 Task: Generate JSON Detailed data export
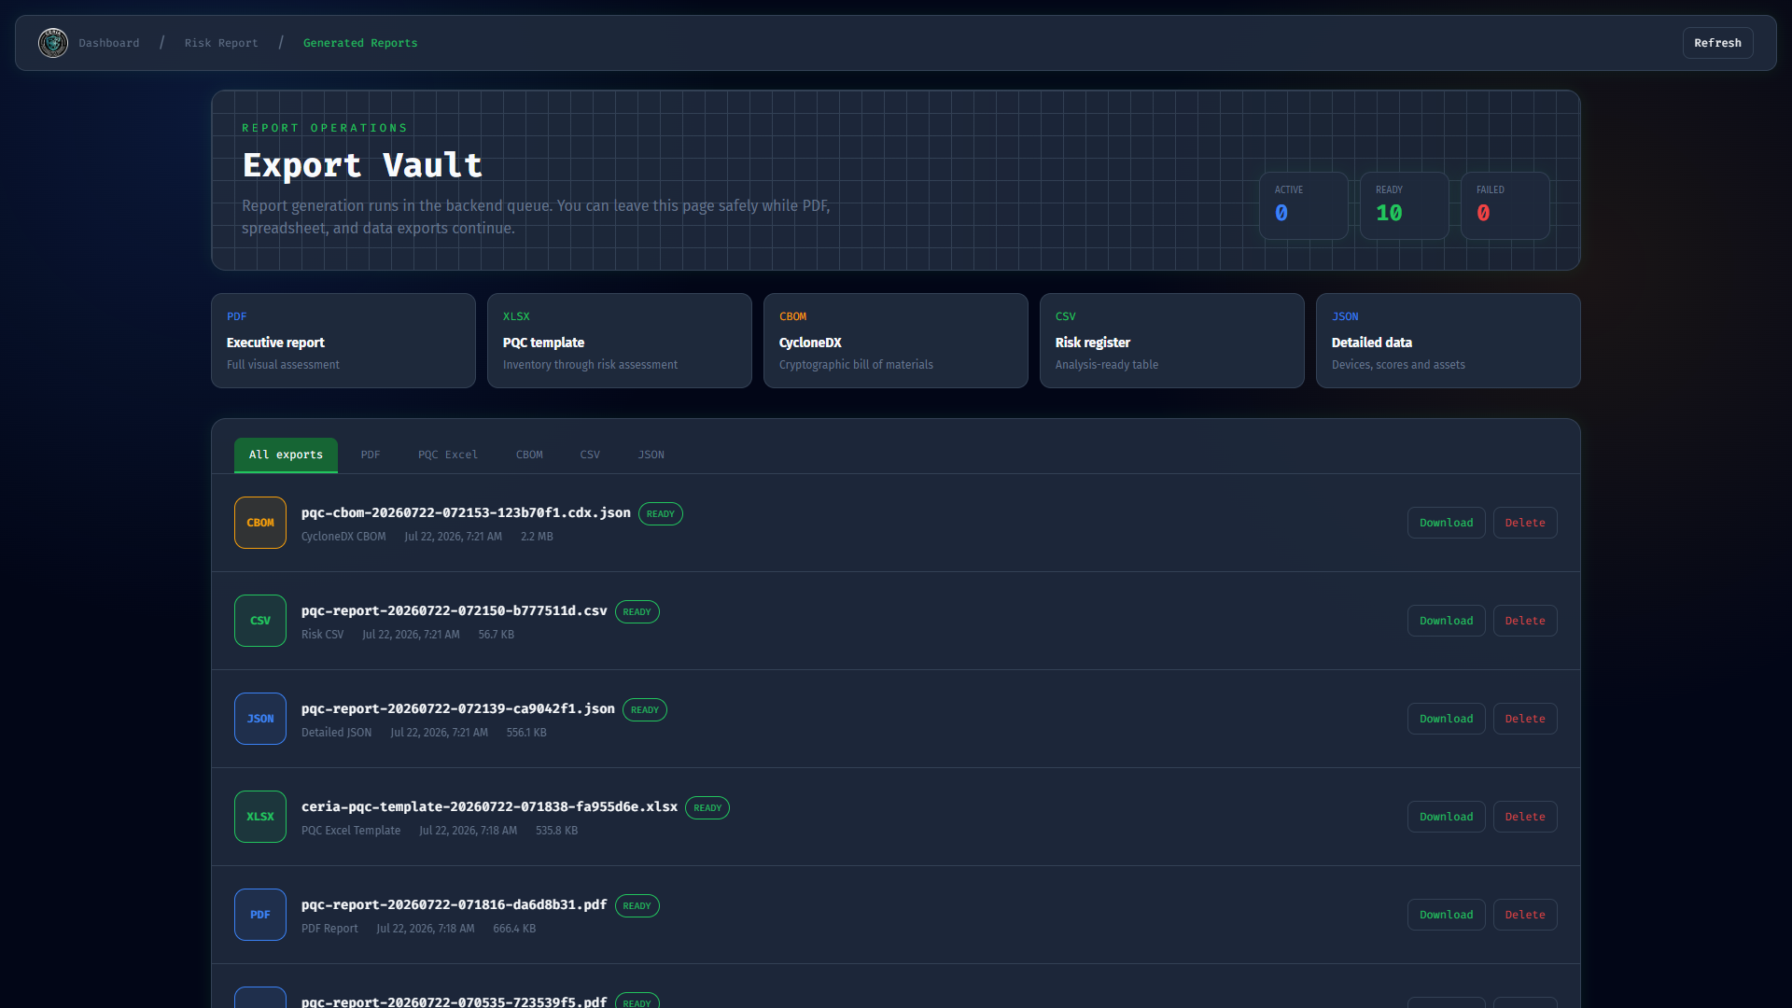coord(1449,341)
